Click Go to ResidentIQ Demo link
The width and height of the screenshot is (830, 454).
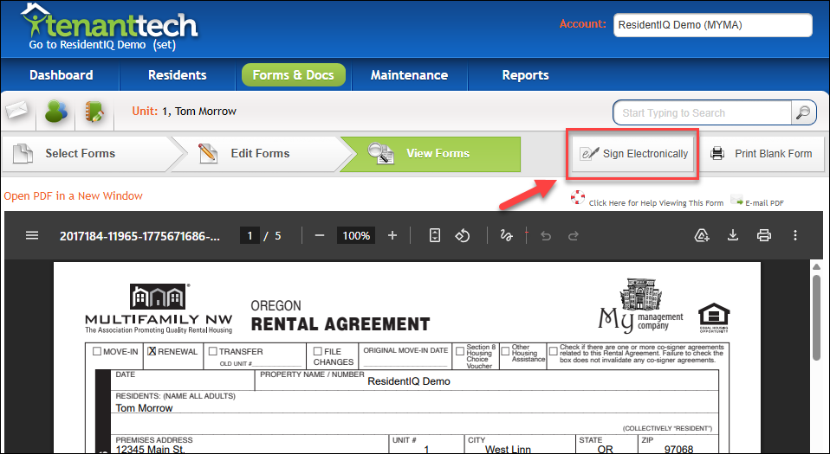[88, 45]
